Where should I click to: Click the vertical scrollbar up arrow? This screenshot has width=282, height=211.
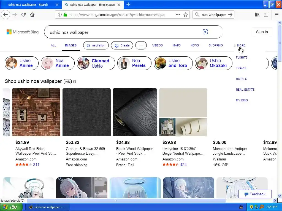click(x=280, y=23)
